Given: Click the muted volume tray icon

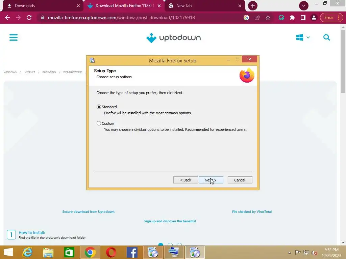Looking at the screenshot, I should (314, 252).
